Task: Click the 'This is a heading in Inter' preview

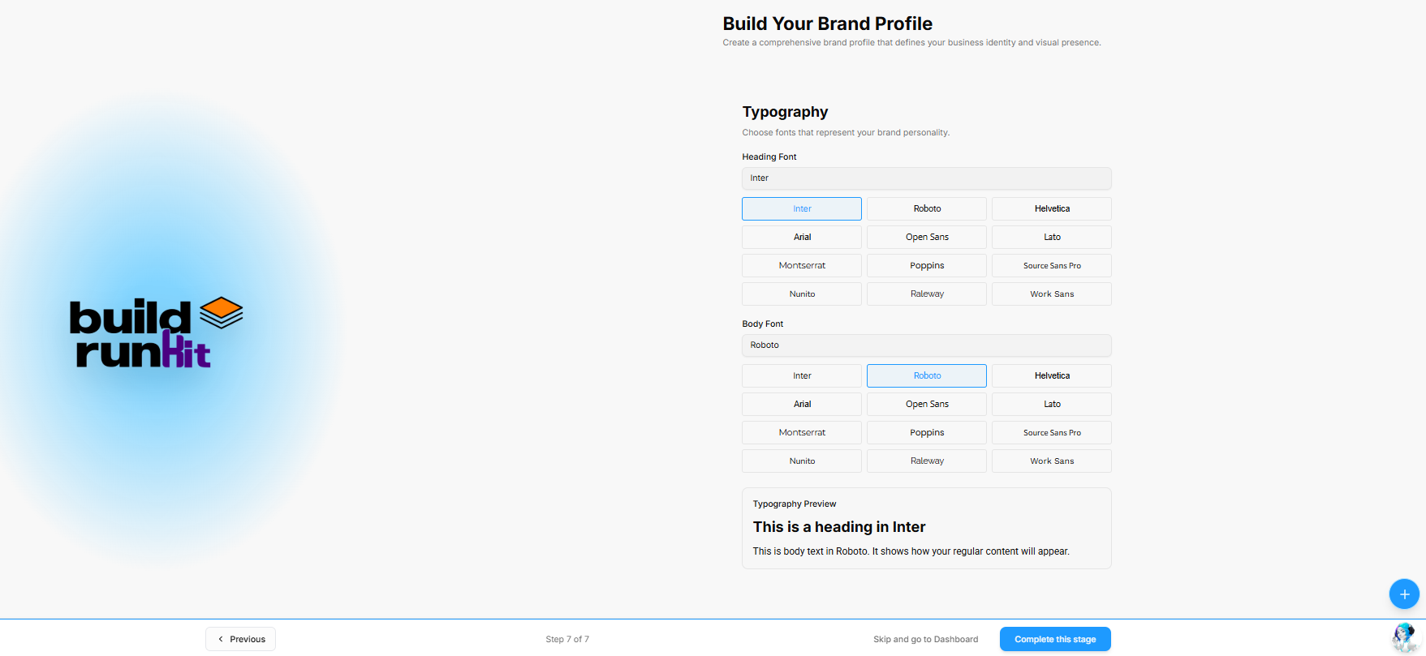Action: click(x=839, y=527)
